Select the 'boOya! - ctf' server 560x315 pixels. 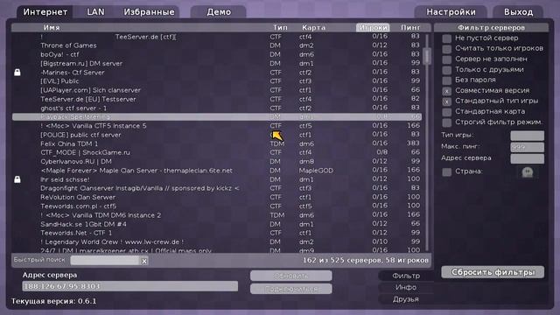[217, 54]
